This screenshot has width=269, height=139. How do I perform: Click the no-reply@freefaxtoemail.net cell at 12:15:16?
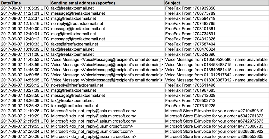107,24
